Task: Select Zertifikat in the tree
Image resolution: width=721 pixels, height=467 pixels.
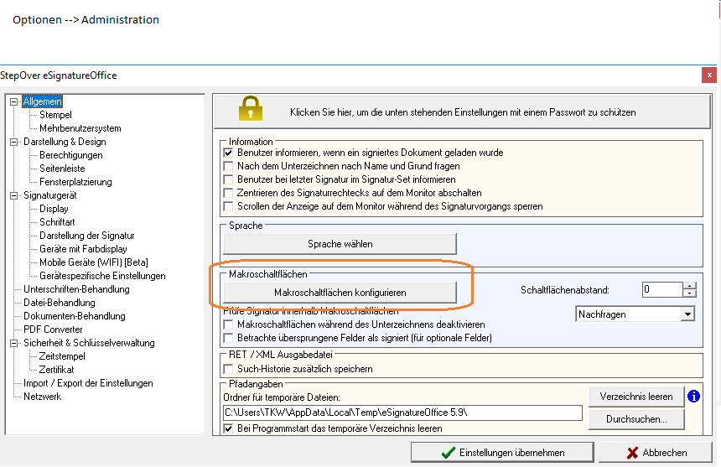Action: pos(56,370)
